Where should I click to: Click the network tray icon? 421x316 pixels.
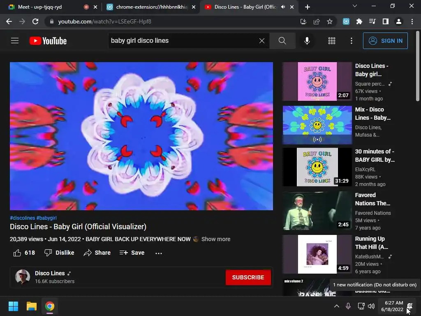(x=361, y=306)
